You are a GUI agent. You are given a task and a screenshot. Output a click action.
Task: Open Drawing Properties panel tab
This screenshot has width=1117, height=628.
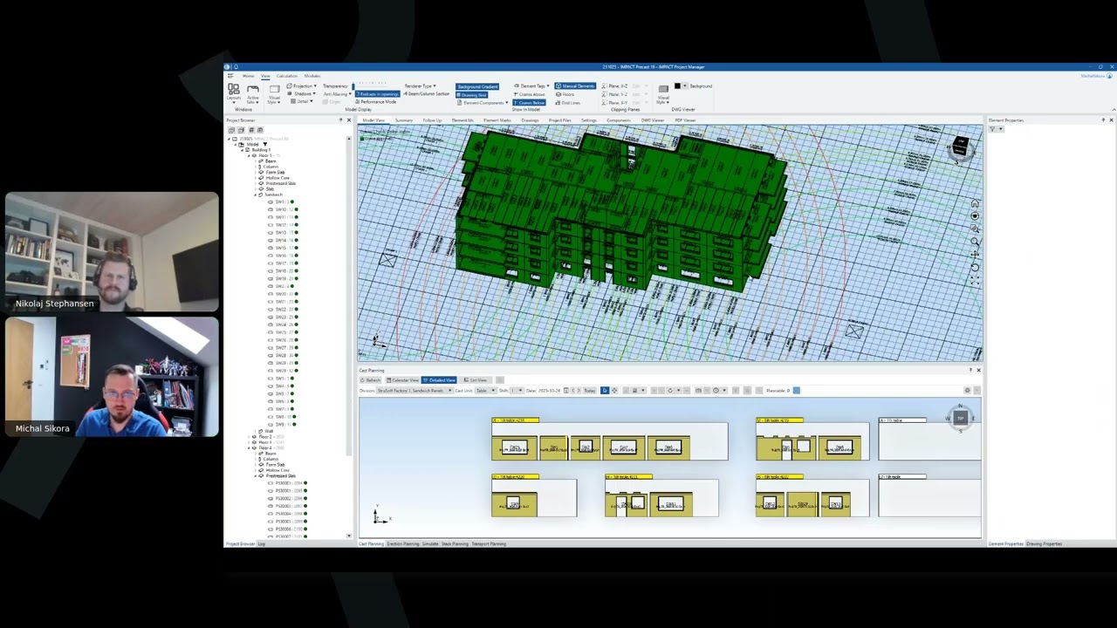coord(1045,543)
